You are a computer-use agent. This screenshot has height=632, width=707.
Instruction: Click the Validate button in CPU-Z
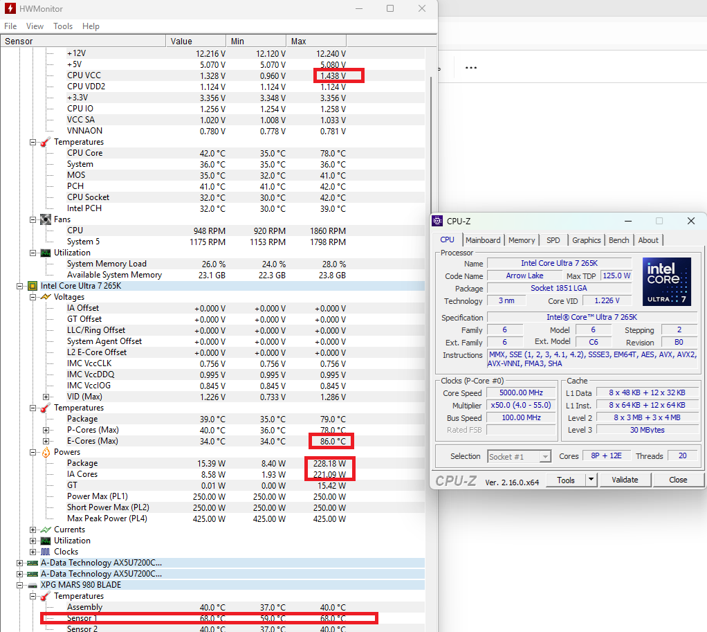pyautogui.click(x=625, y=480)
